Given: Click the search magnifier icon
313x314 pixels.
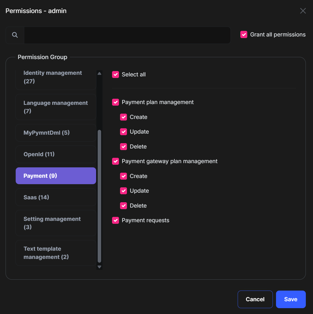Looking at the screenshot, I should (15, 35).
